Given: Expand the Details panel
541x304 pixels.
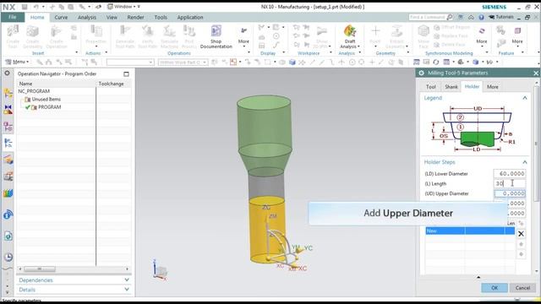Looking at the screenshot, I should [127, 290].
